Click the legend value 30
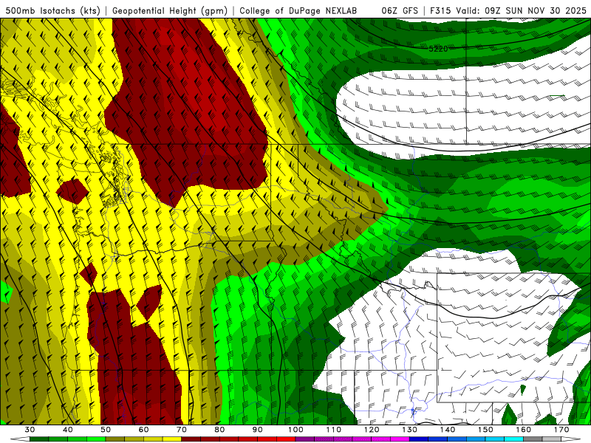 coord(30,430)
